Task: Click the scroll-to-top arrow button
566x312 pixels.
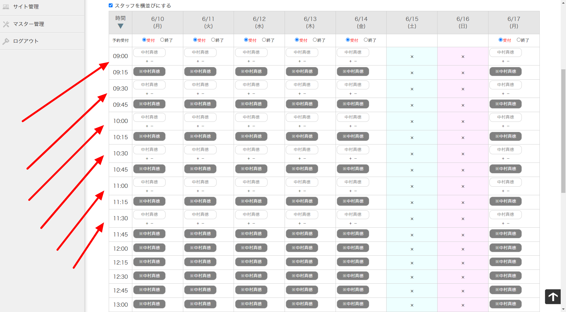Action: point(552,296)
